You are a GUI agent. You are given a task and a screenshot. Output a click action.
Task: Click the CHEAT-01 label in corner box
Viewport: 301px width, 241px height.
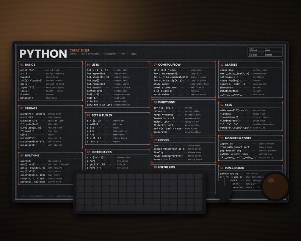coord(252,50)
